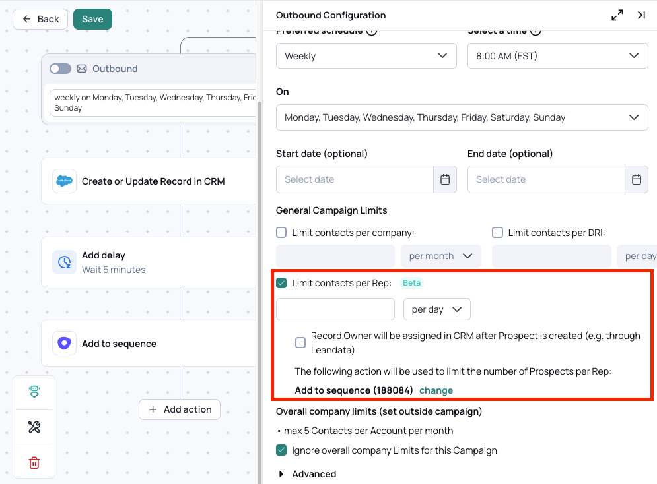The height and width of the screenshot is (484, 657).
Task: Click the Add action button
Action: (180, 409)
